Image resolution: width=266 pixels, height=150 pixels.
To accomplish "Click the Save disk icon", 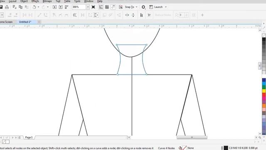I will coord(1,7).
